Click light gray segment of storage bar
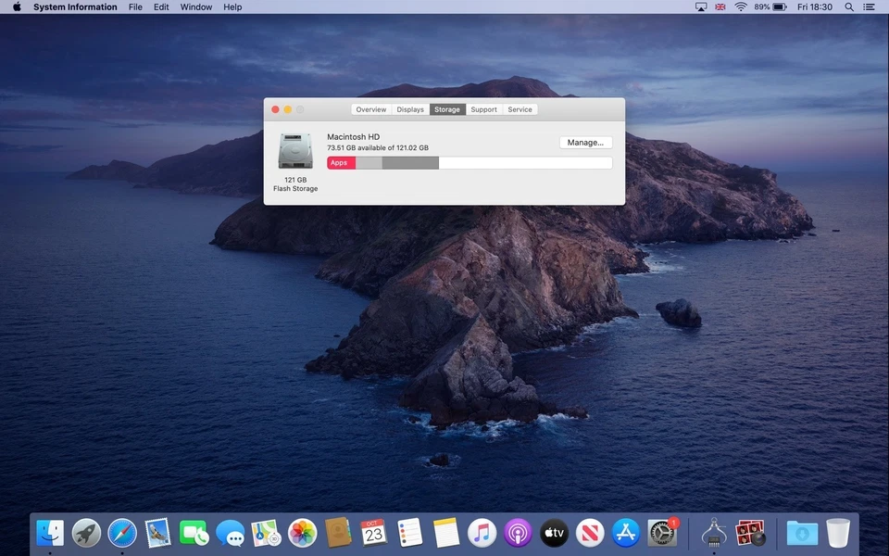 pyautogui.click(x=369, y=163)
